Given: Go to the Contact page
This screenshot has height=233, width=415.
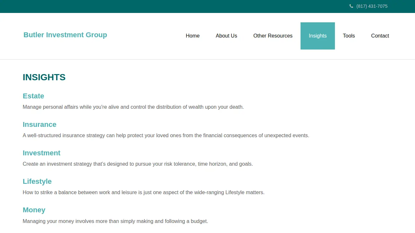Looking at the screenshot, I should [x=380, y=36].
